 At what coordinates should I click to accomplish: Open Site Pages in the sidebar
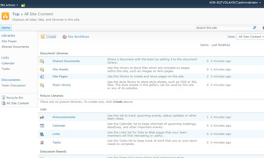pyautogui.click(x=9, y=41)
